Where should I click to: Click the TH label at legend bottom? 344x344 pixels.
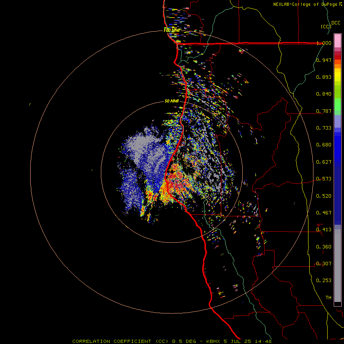(x=328, y=298)
